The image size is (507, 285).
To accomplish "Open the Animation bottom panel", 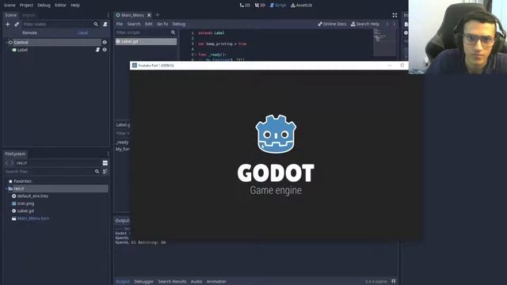I will pos(216,282).
